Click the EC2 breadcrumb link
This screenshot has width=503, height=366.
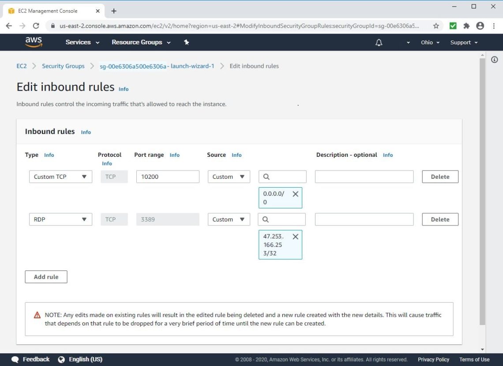[22, 66]
